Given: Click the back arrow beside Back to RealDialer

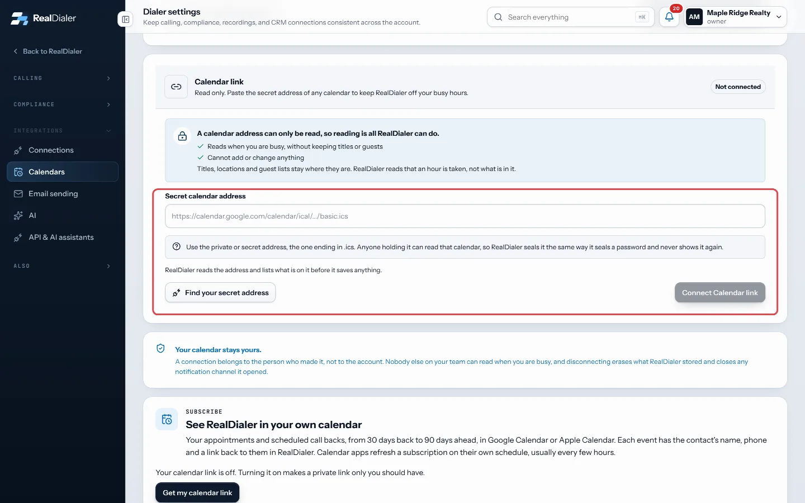Looking at the screenshot, I should (x=16, y=51).
